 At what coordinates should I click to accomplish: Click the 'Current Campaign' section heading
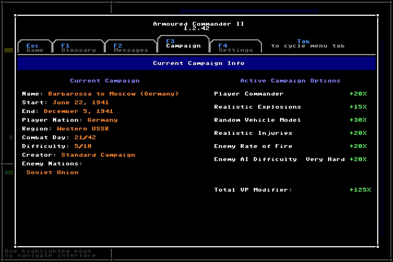pos(105,81)
